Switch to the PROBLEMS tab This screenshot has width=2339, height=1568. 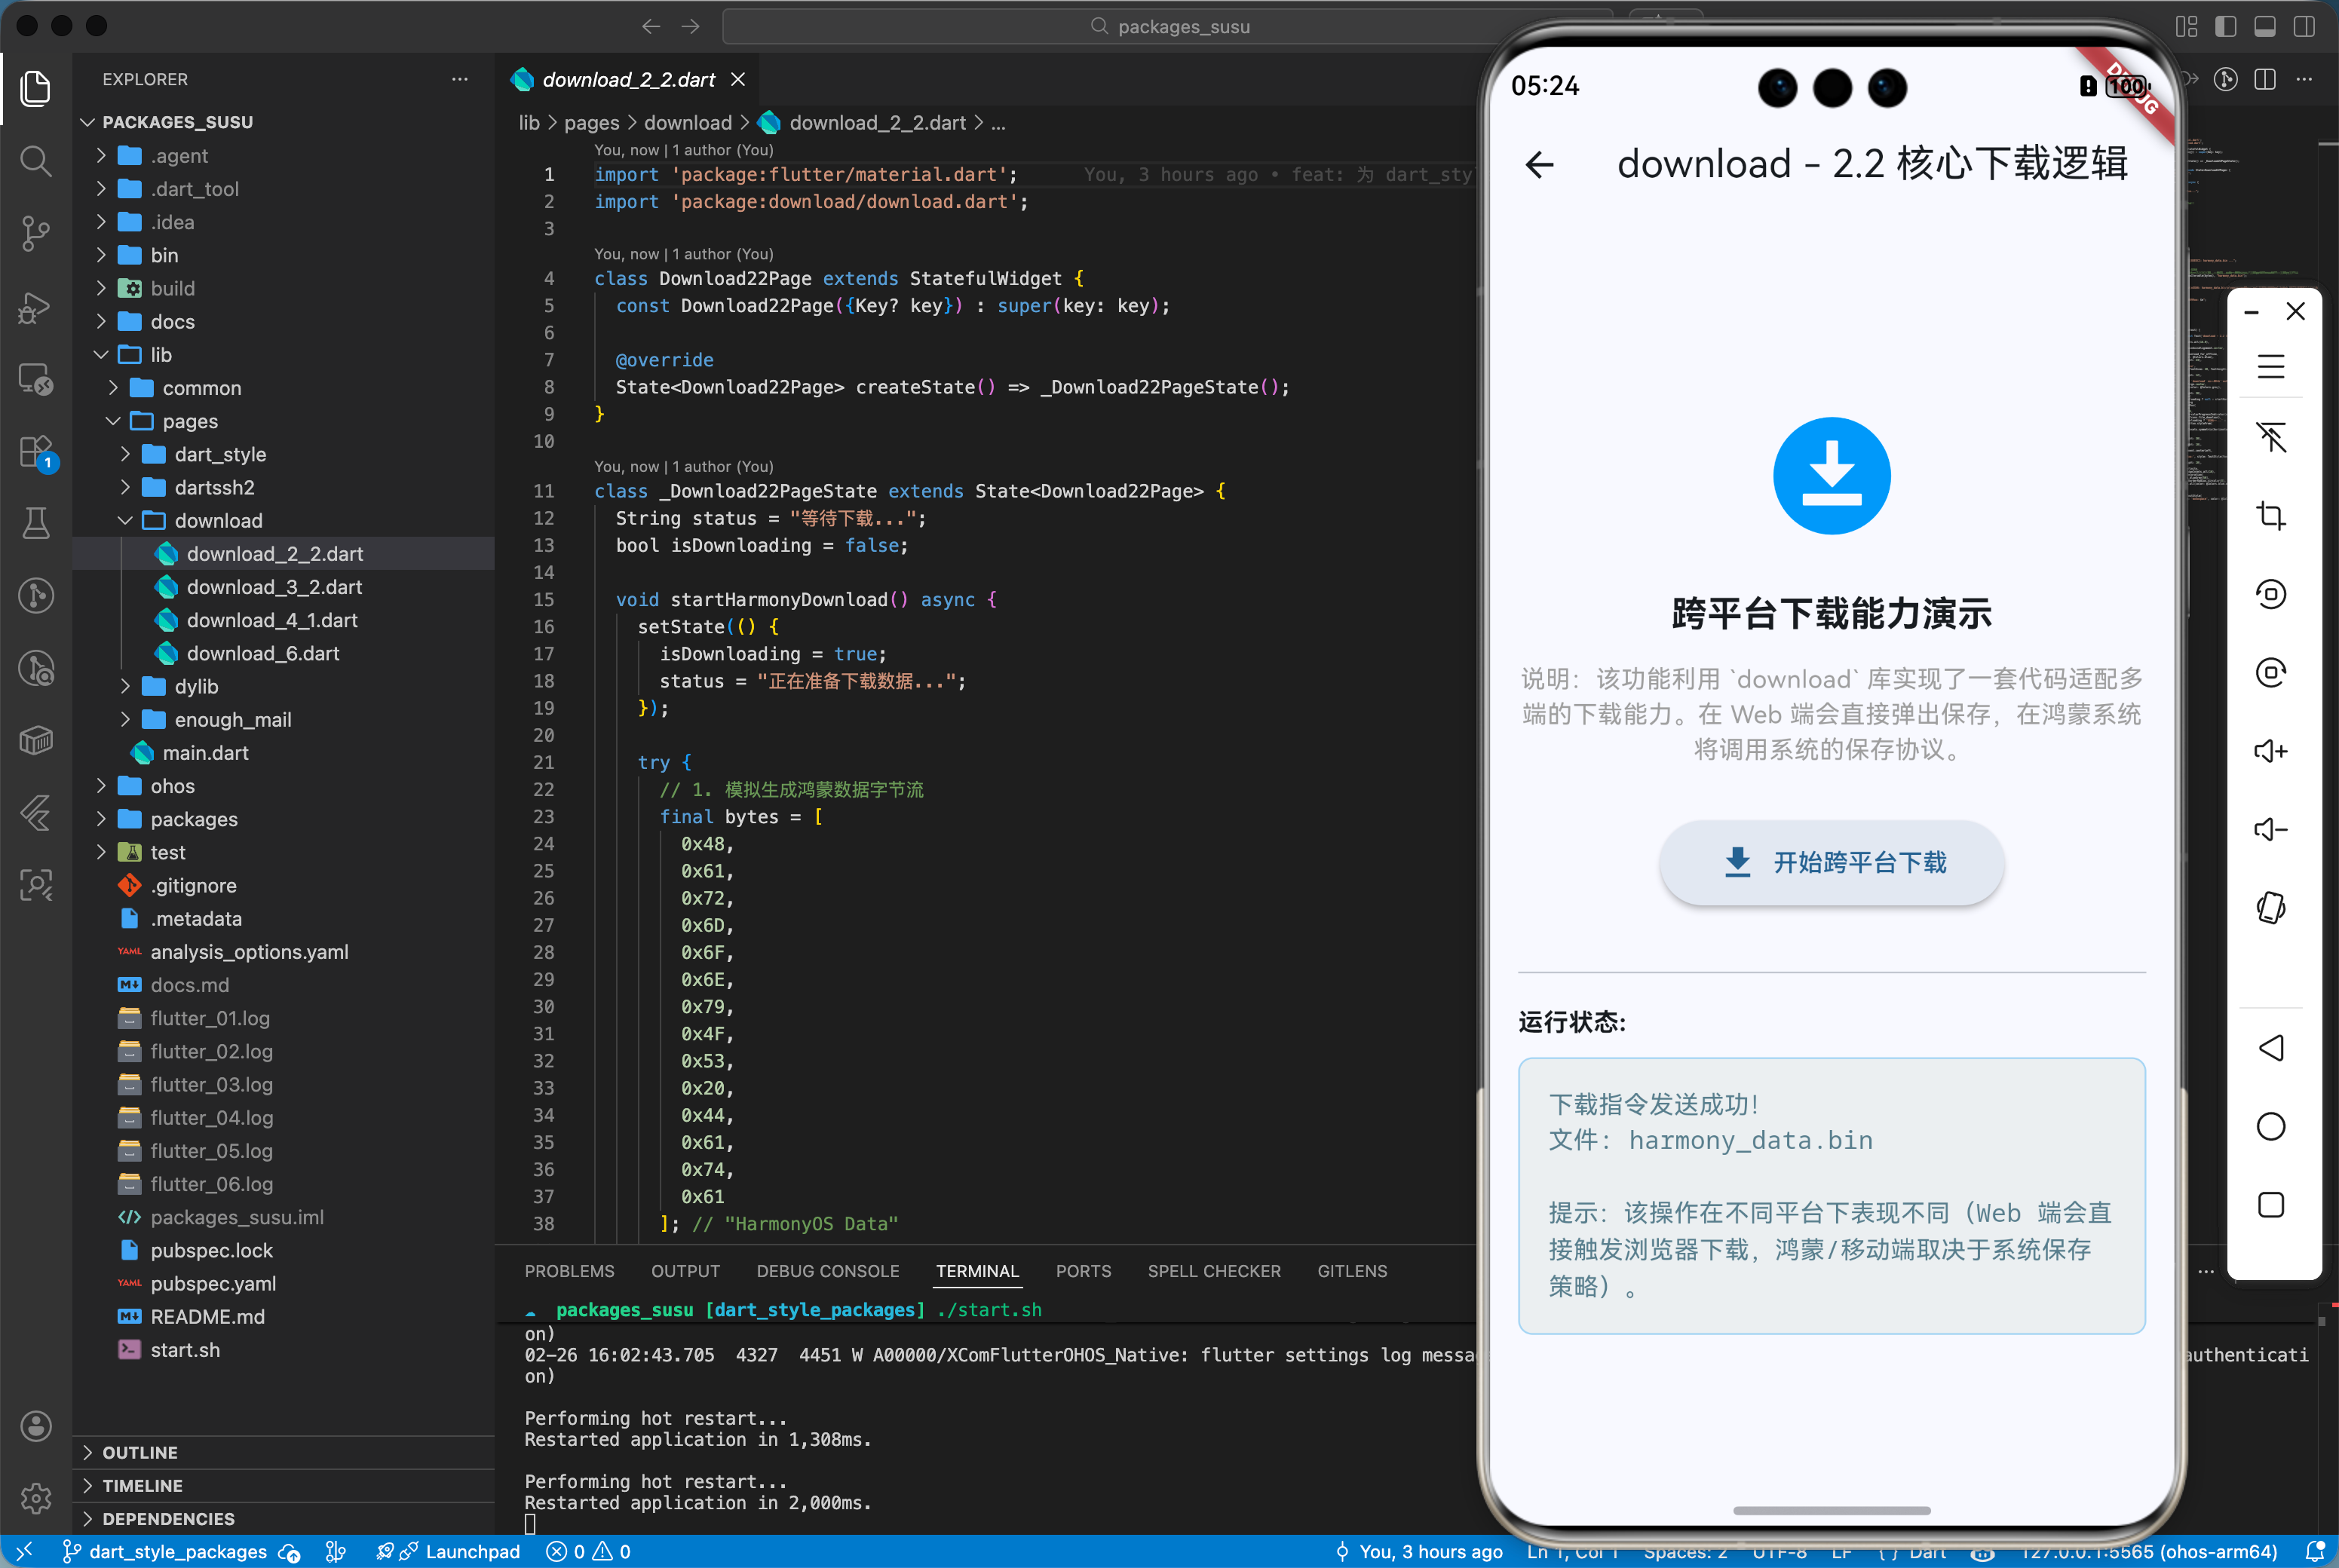569,1270
